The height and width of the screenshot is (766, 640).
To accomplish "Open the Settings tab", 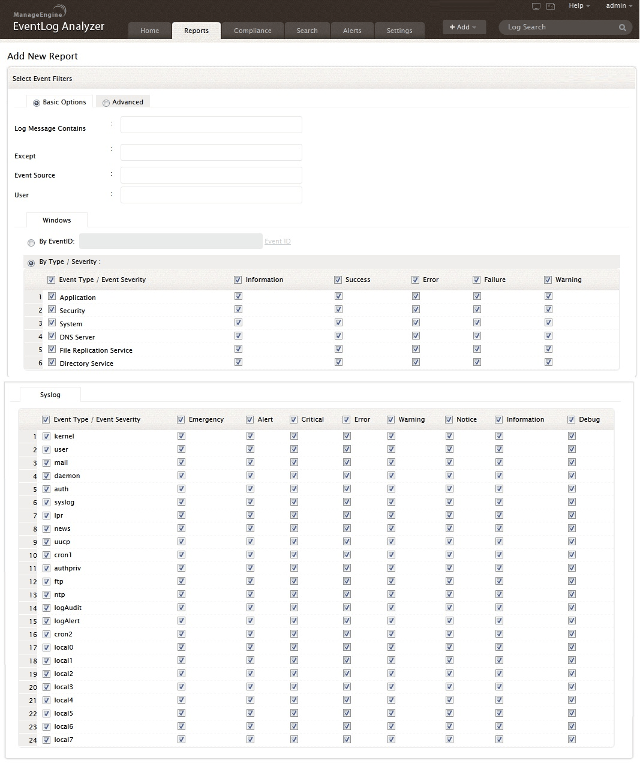I will pyautogui.click(x=399, y=31).
